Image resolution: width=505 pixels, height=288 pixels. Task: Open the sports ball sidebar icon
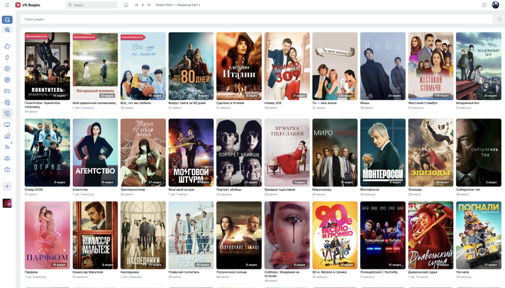[x=7, y=80]
